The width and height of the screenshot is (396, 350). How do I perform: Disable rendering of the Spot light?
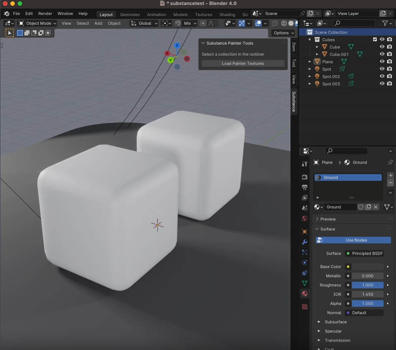pos(389,69)
